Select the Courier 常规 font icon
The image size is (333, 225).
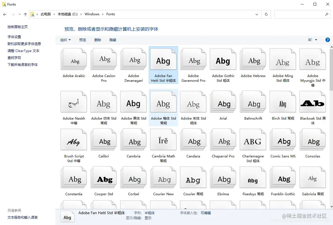(193, 178)
